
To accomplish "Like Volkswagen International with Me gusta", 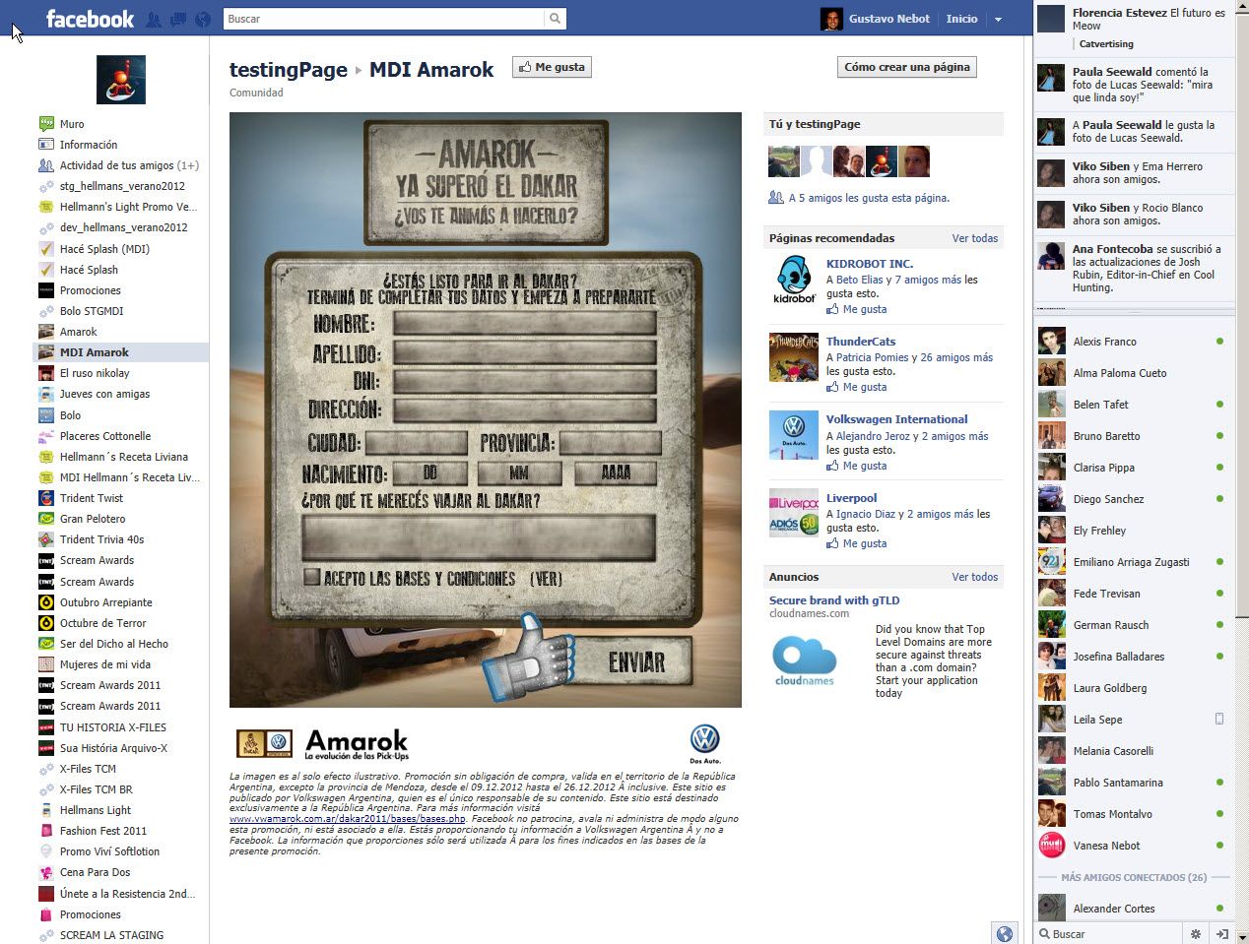I will point(865,466).
